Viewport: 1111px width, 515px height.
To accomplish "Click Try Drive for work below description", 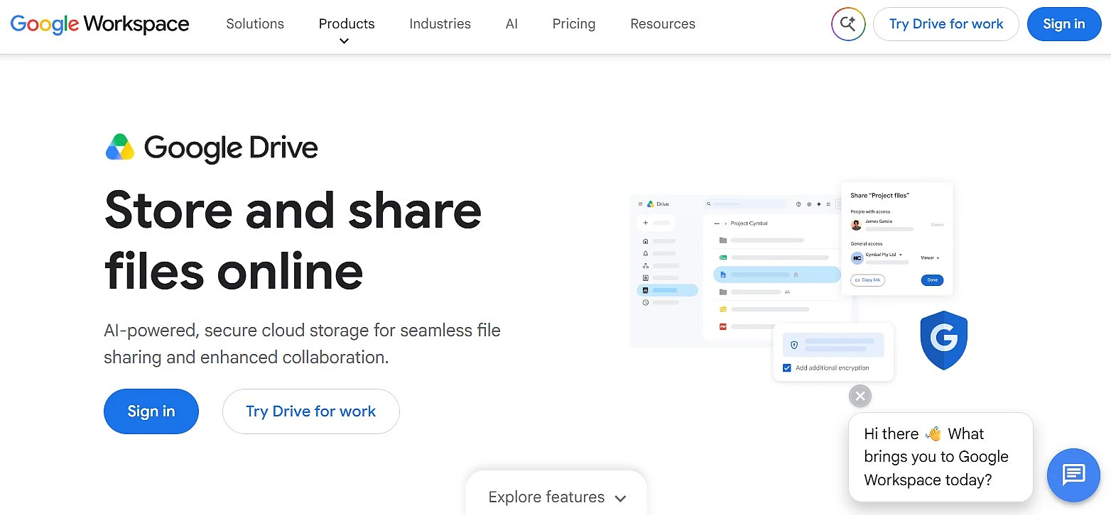I will [311, 411].
